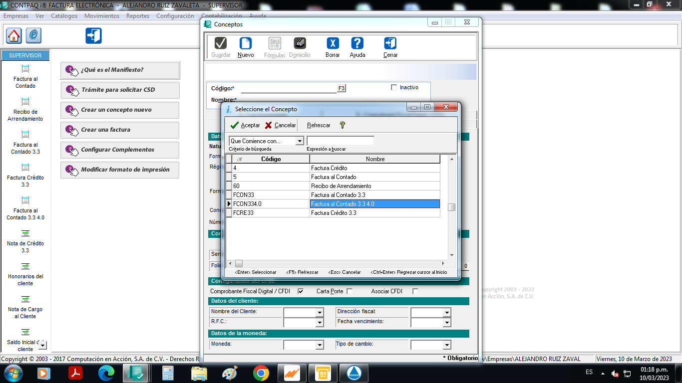Open Calculator from taskbar
This screenshot has height=383, width=682.
[x=168, y=373]
